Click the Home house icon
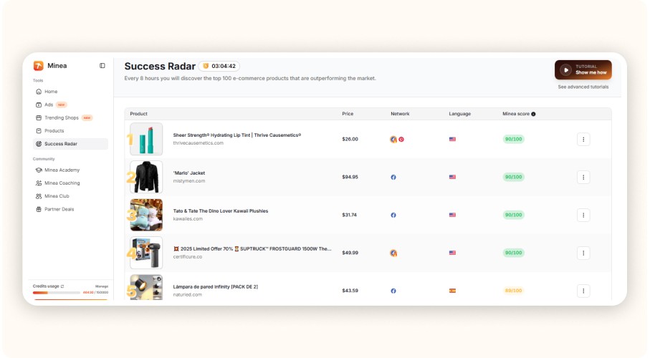This screenshot has height=358, width=650. [x=39, y=92]
